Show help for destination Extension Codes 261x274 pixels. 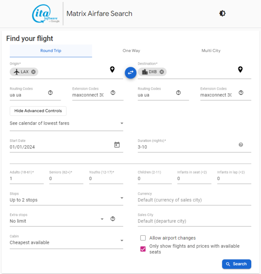click(241, 93)
